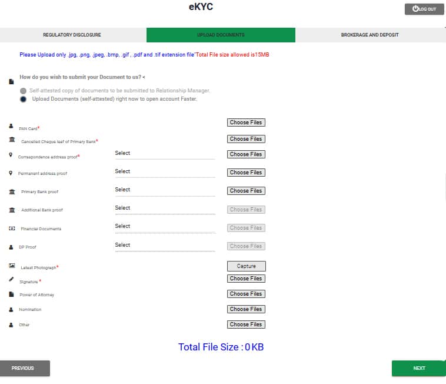
Task: Click the person icon next to PAN Card
Action: click(x=11, y=126)
